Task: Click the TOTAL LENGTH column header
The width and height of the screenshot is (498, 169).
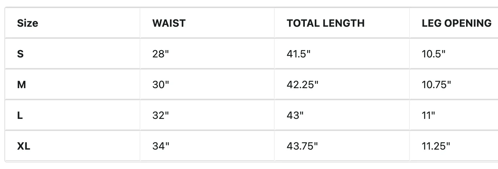Action: [x=326, y=23]
